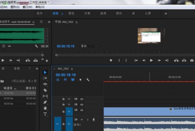Select the Razor tool
195x131 pixels.
tap(45, 90)
